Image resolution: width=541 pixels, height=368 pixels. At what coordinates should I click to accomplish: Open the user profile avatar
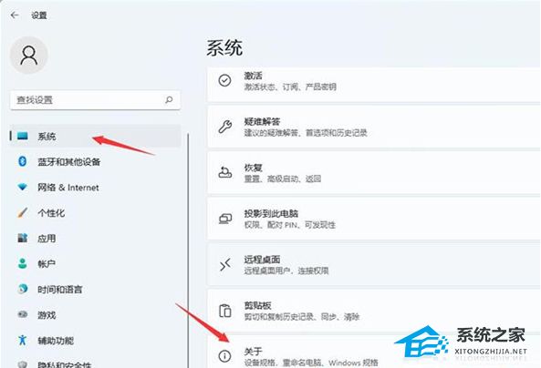(x=28, y=56)
